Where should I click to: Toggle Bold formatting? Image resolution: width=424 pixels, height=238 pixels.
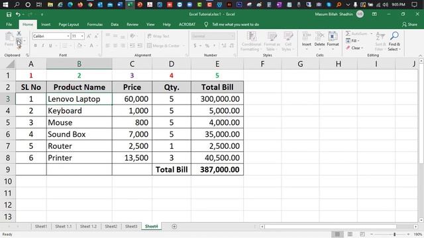pos(35,46)
